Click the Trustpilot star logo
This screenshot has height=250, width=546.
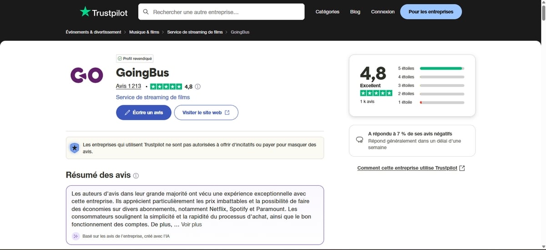click(x=85, y=12)
